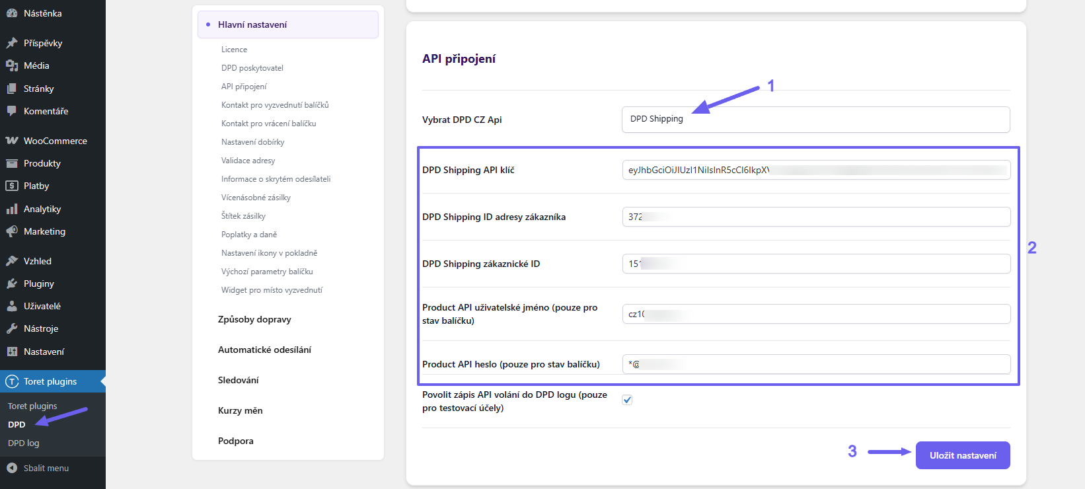Viewport: 1085px width, 489px height.
Task: Click the Analytiky bar chart icon
Action: point(12,209)
